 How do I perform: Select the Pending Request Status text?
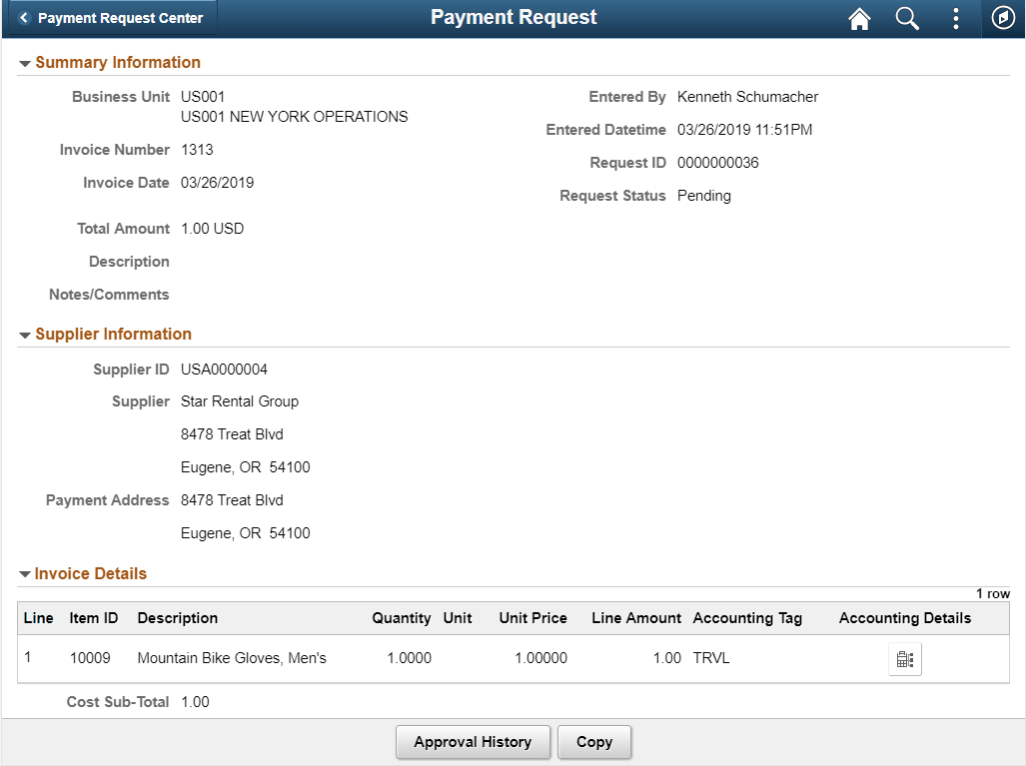click(703, 195)
